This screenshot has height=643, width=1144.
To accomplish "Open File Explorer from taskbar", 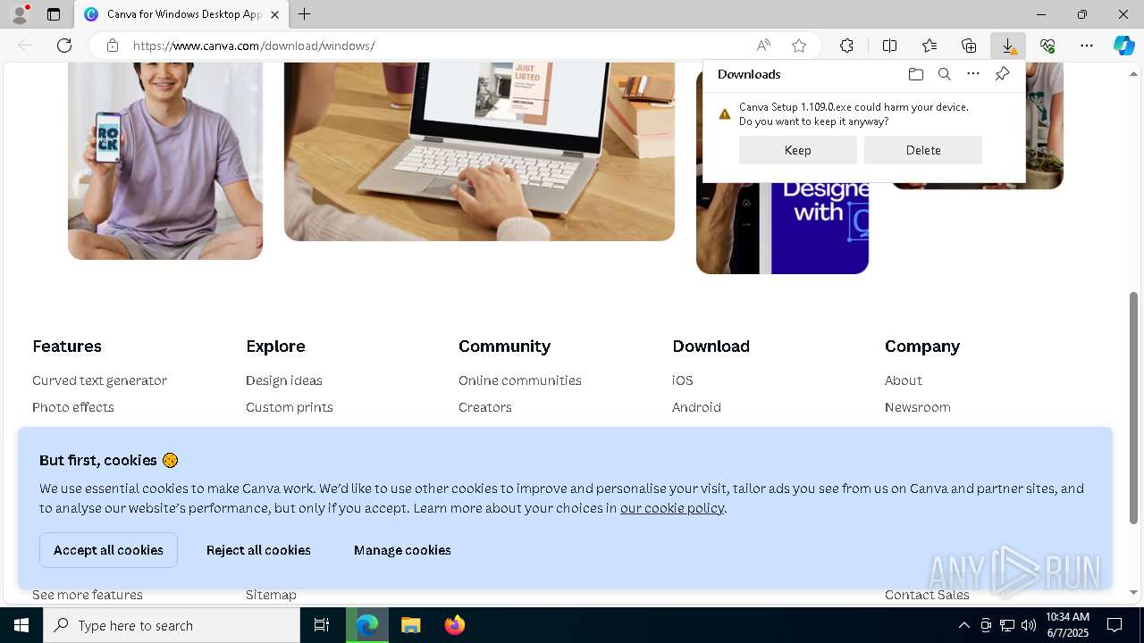I will [410, 625].
